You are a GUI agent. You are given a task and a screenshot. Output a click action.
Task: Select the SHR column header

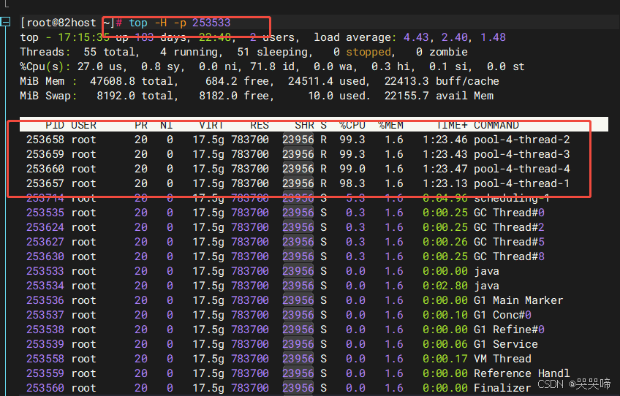tap(304, 125)
